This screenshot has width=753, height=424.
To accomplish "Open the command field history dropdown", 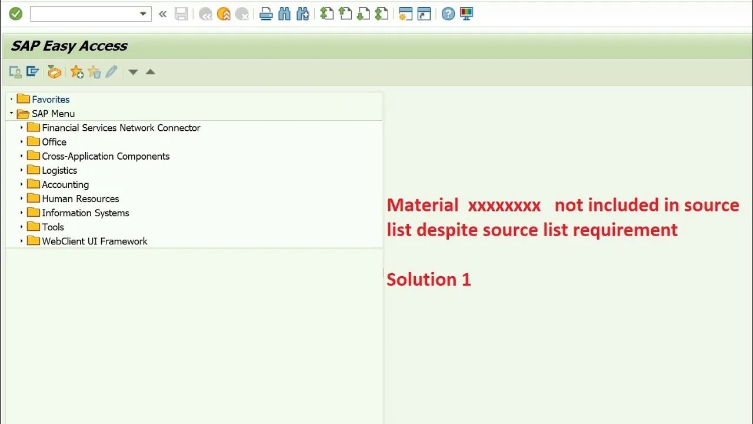I will 144,14.
